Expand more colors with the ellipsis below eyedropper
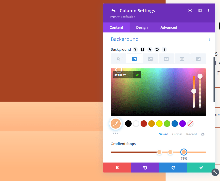Viewport: 220px width, 181px height. point(115,133)
